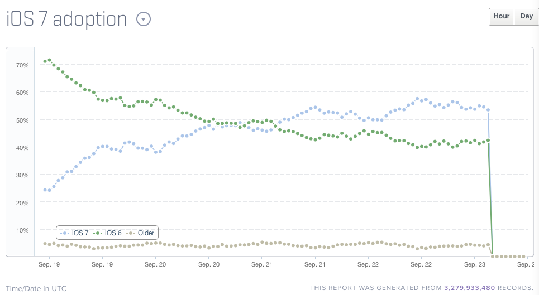This screenshot has height=295, width=539.
Task: Click the 70% y-axis label
Action: pyautogui.click(x=22, y=65)
